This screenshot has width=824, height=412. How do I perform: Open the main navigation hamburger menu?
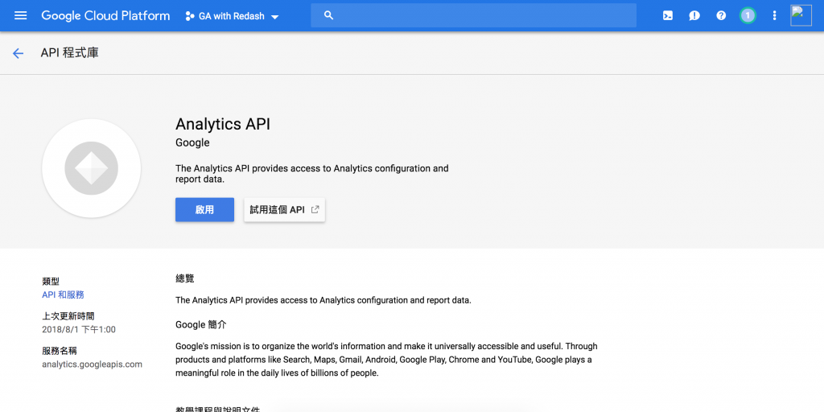[21, 15]
